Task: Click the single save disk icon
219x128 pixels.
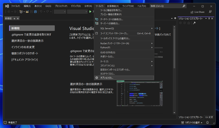Action: click(x=31, y=12)
